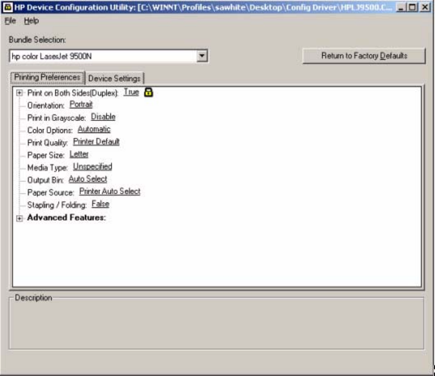Switch to the Device Settings tab
This screenshot has height=376, width=435.
(x=114, y=78)
